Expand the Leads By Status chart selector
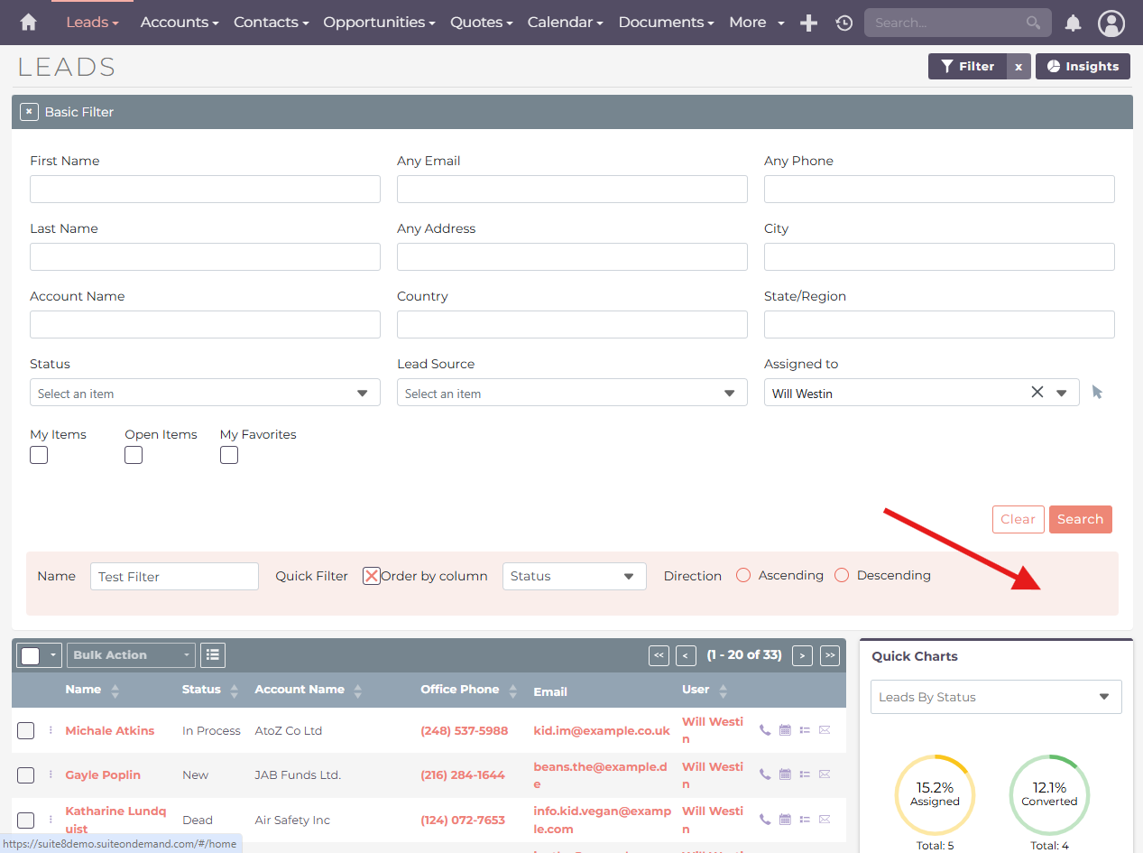The height and width of the screenshot is (853, 1143). tap(995, 698)
